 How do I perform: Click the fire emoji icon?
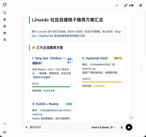point(33,47)
